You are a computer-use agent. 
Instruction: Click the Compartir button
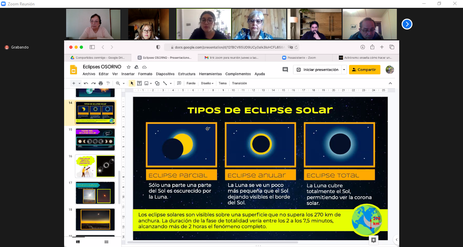click(364, 70)
